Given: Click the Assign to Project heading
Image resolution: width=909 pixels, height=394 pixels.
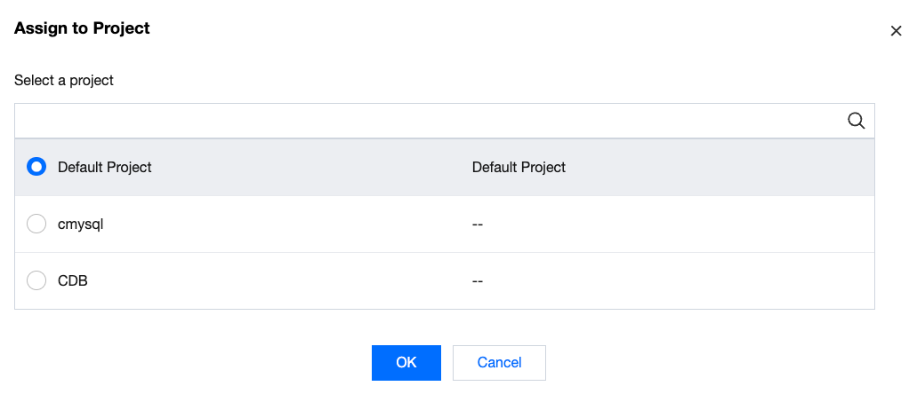Looking at the screenshot, I should tap(82, 28).
